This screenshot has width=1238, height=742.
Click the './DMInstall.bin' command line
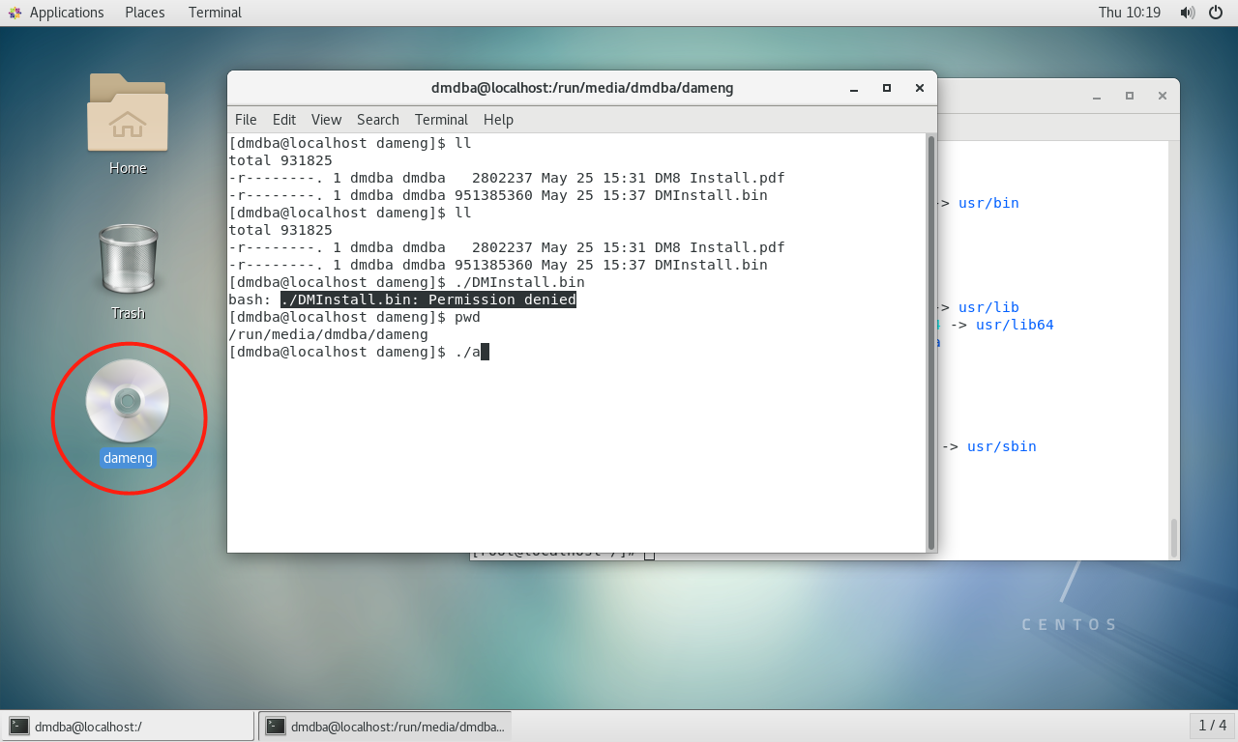(x=406, y=282)
